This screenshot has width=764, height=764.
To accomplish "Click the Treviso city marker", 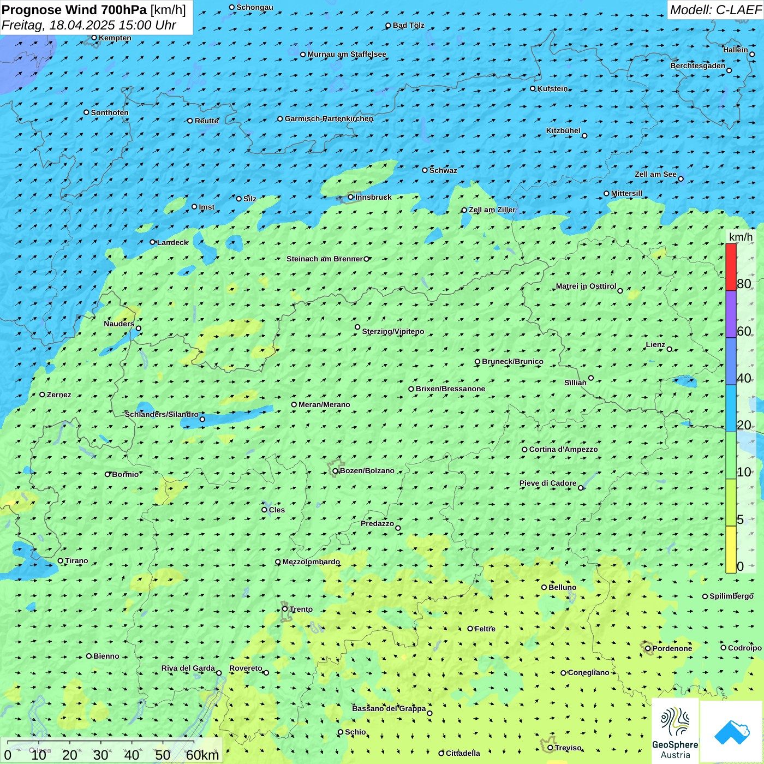I will [x=550, y=748].
